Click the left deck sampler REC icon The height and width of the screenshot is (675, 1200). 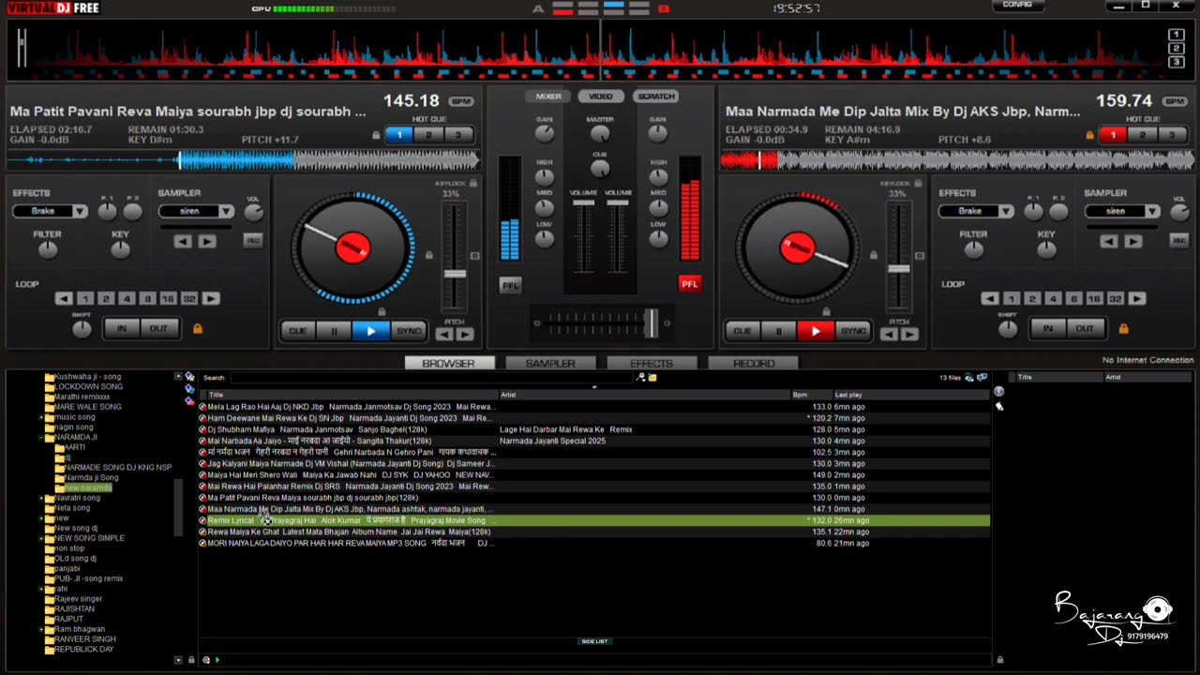(252, 241)
